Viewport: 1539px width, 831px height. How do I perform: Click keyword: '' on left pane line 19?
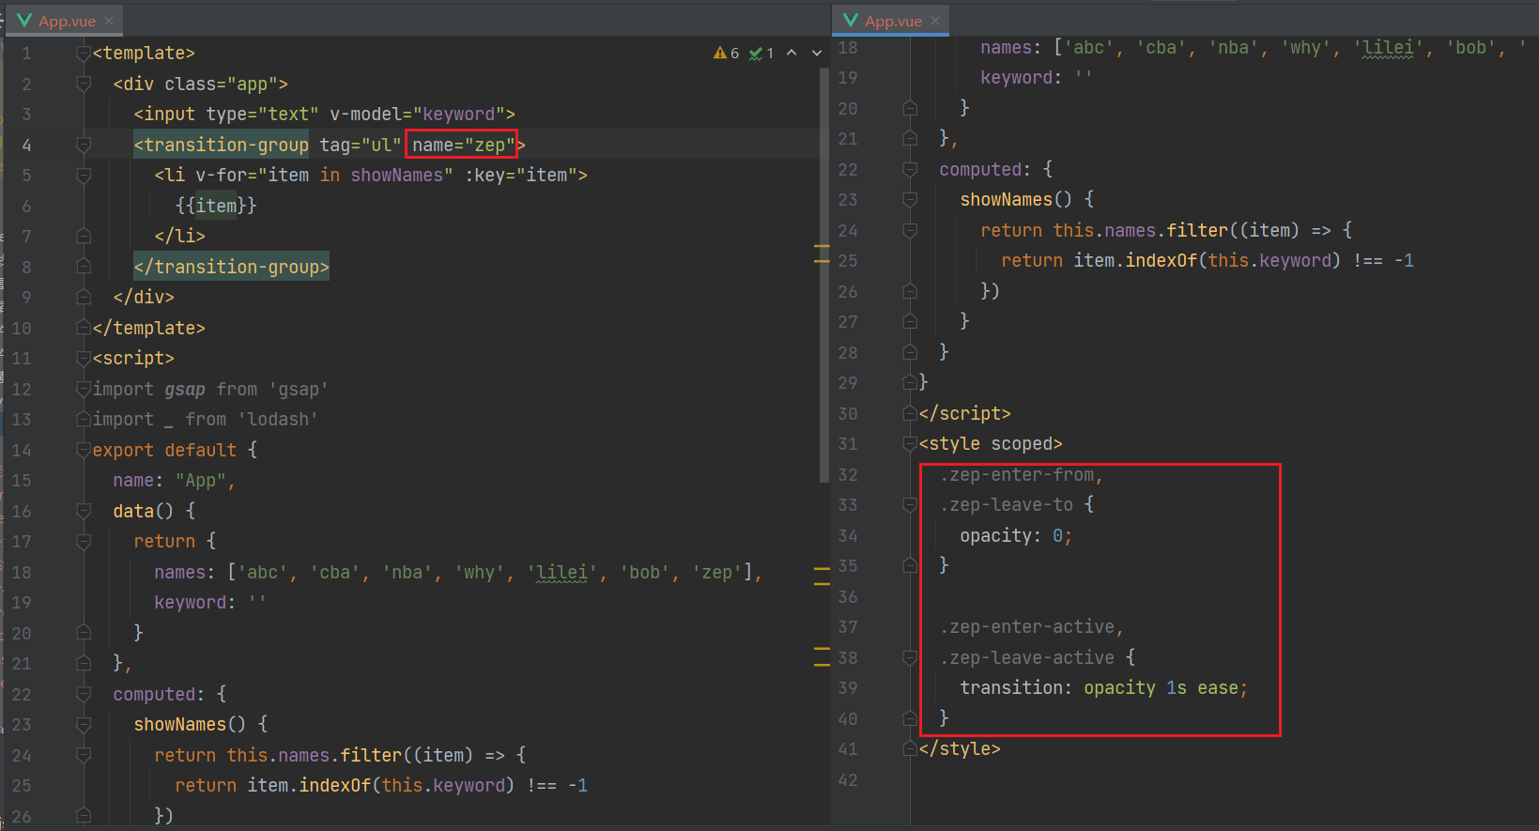(210, 603)
